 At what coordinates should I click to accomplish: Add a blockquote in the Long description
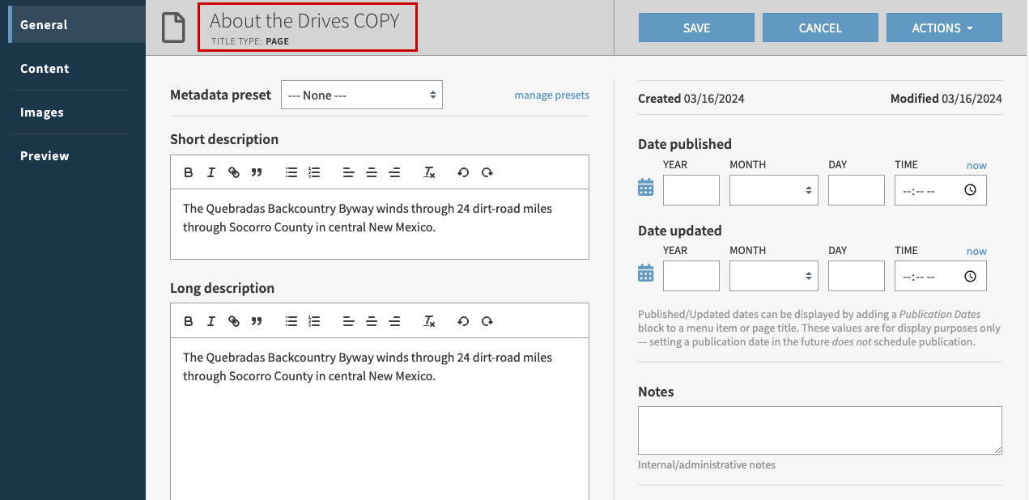[257, 320]
